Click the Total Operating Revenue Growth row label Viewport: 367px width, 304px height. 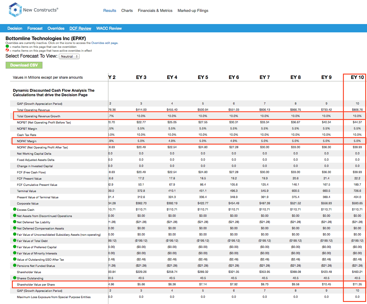click(x=39, y=116)
